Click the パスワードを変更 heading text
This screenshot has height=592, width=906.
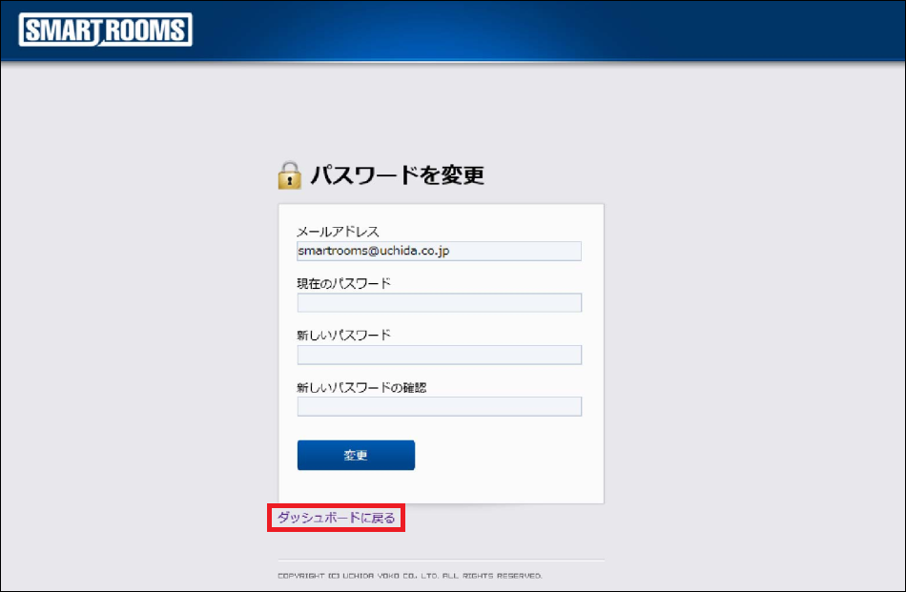(x=397, y=175)
